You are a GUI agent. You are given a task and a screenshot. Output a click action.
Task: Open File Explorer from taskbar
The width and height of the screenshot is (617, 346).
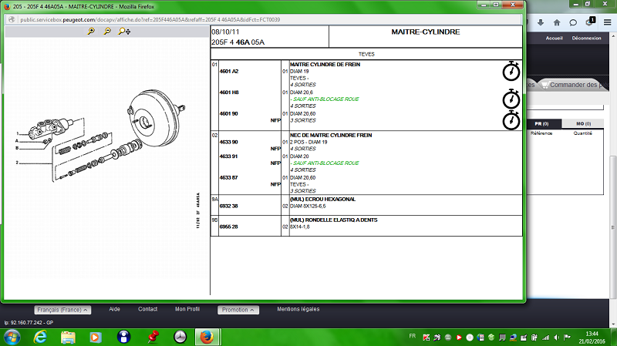point(68,338)
